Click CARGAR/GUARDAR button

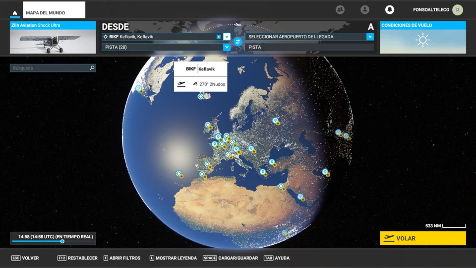(x=231, y=258)
